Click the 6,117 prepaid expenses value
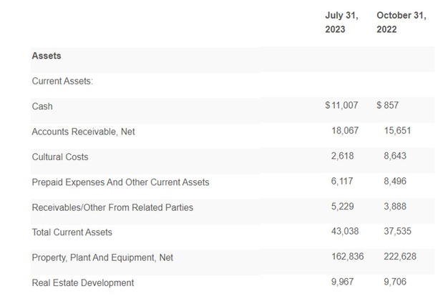Image resolution: width=448 pixels, height=296 pixels. [x=342, y=182]
